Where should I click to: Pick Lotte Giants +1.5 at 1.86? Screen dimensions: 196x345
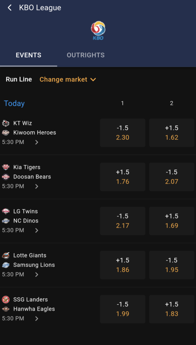click(x=123, y=265)
